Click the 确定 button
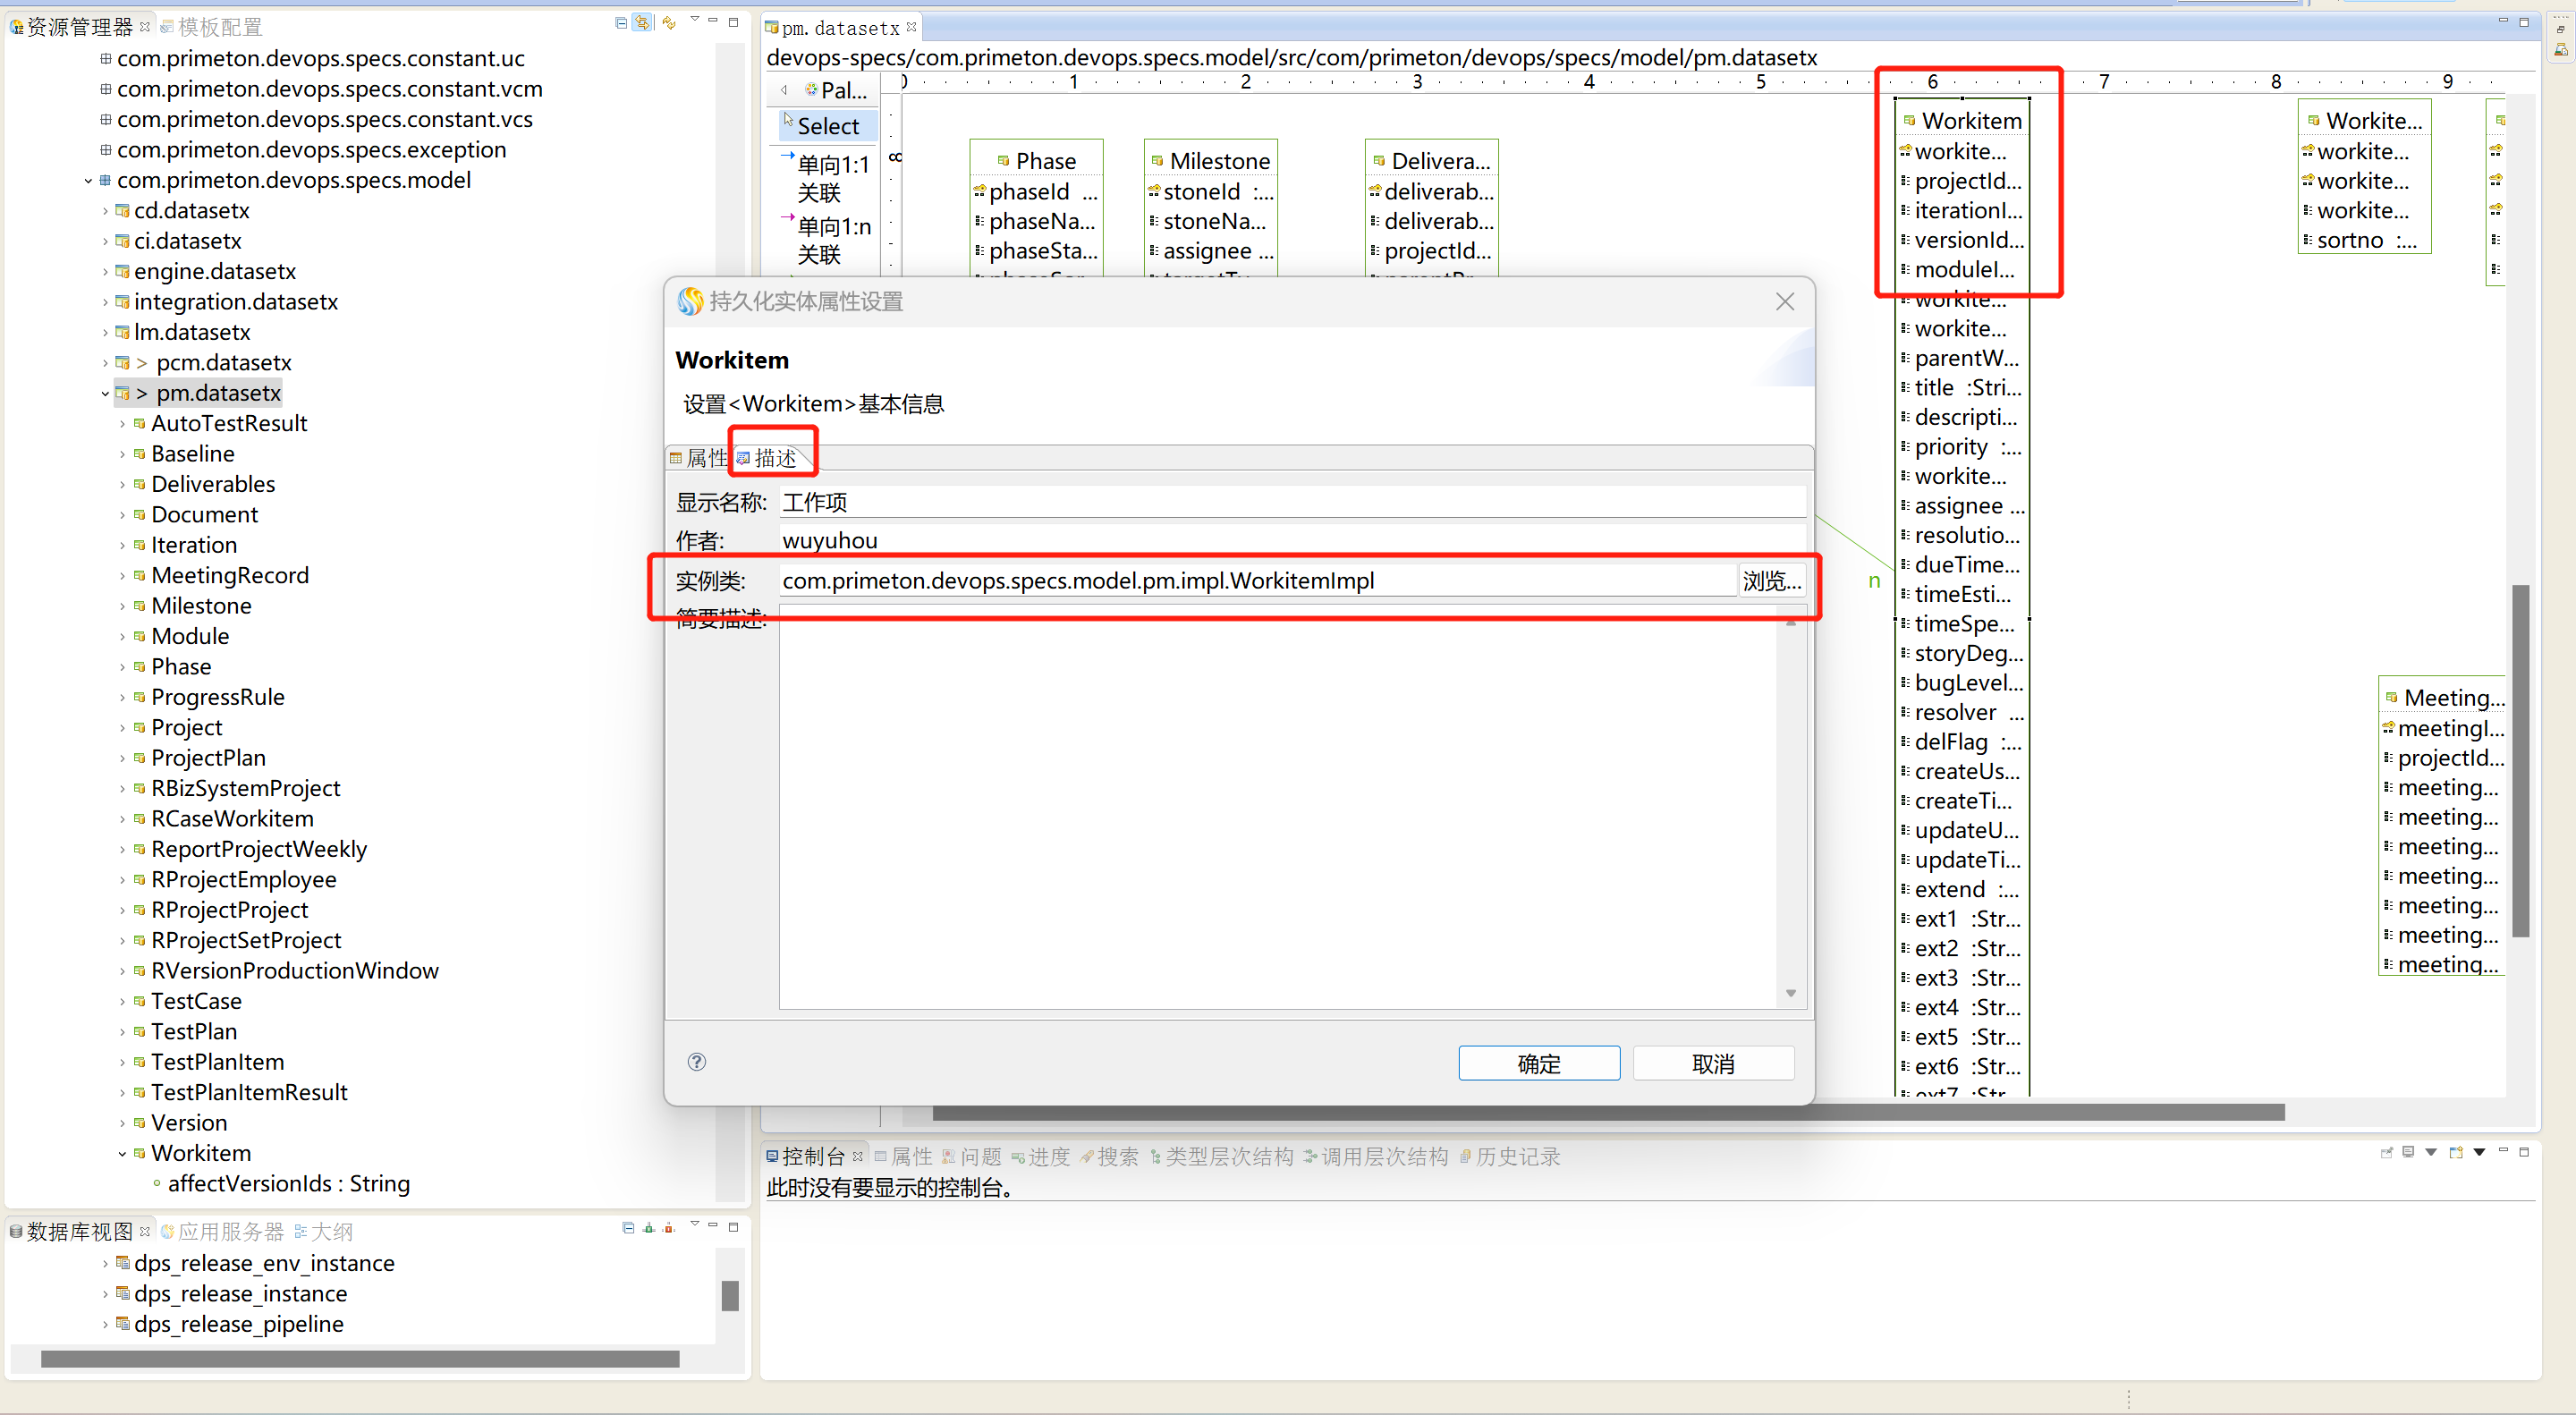This screenshot has width=2576, height=1415. click(x=1538, y=1064)
